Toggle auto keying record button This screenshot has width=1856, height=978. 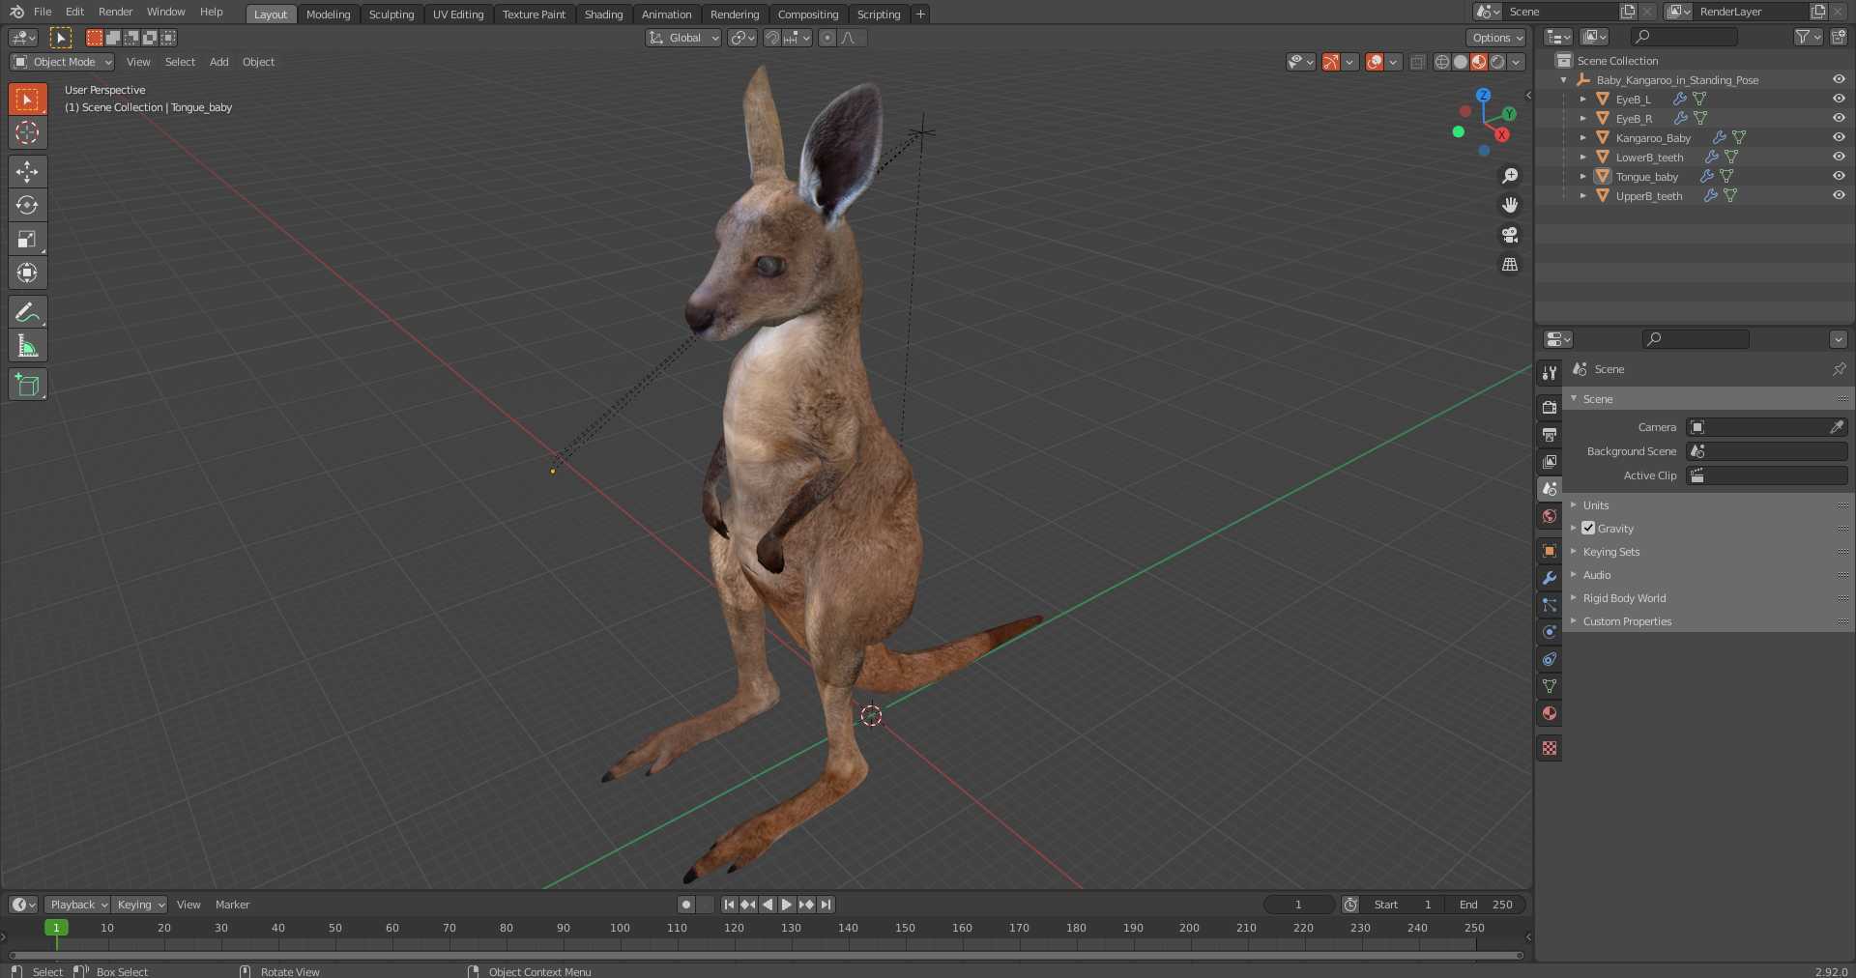(686, 905)
